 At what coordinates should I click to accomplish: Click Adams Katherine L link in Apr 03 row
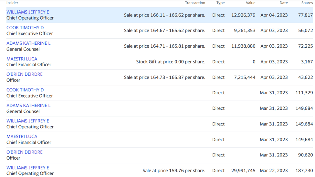tap(28, 43)
